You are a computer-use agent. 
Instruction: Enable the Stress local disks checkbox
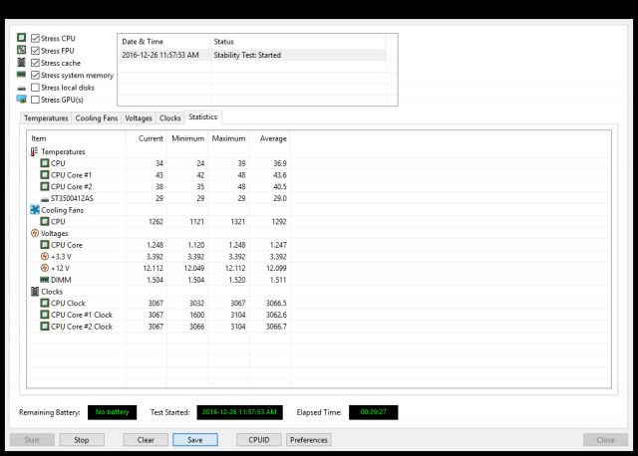coord(36,88)
